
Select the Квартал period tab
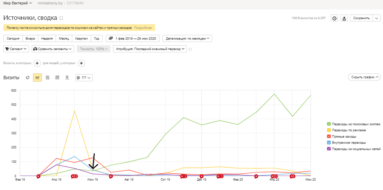82,38
